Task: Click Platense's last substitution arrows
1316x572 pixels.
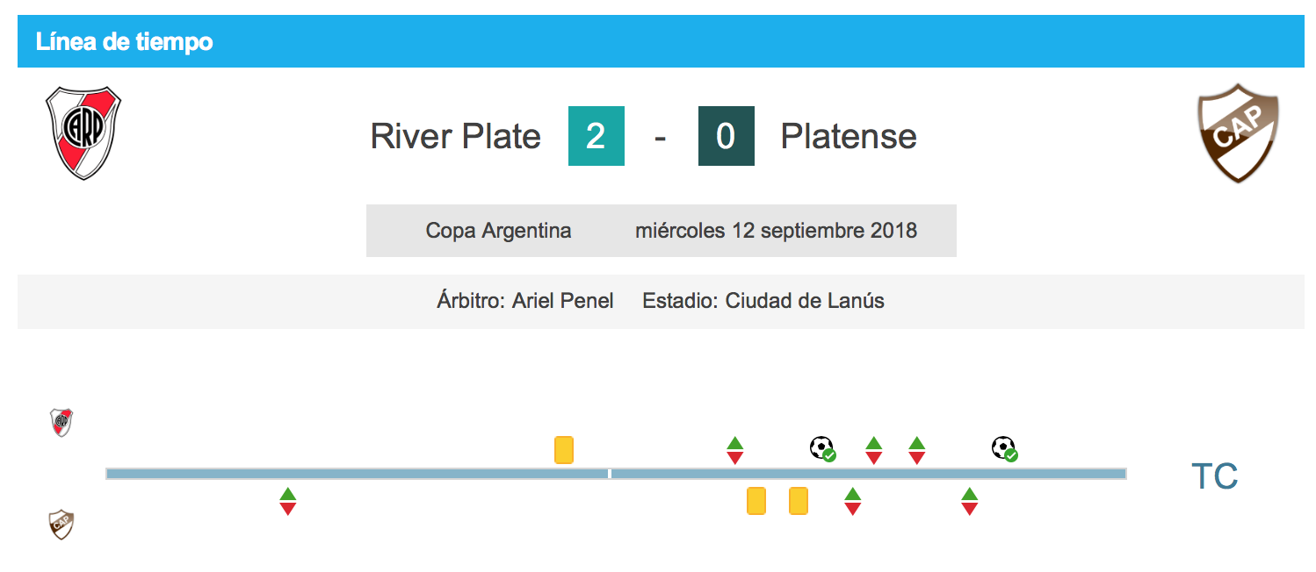Action: click(x=970, y=501)
